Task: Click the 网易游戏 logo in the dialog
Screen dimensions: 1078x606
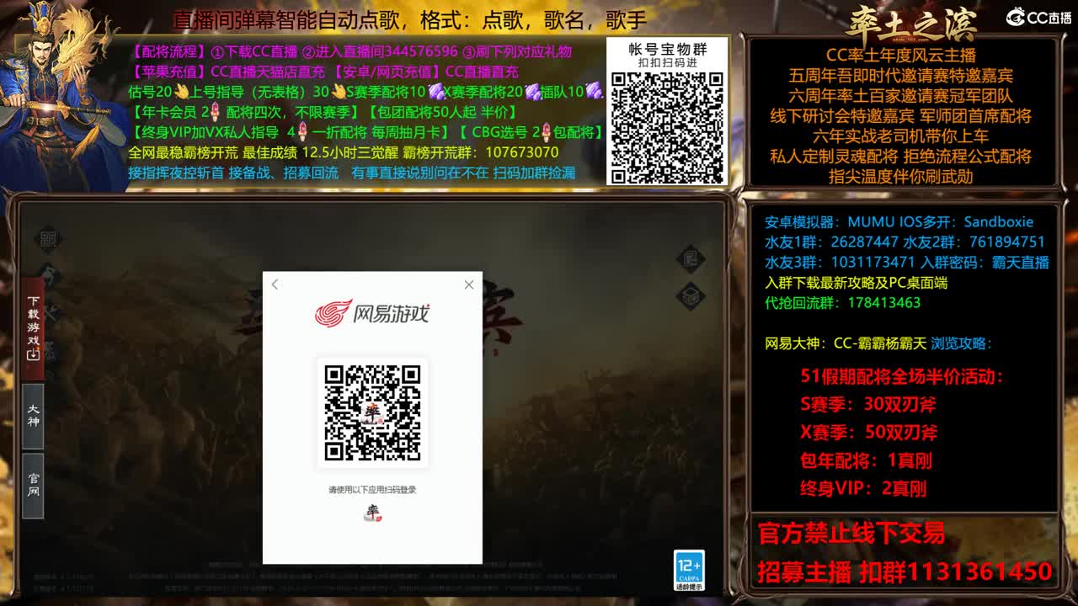Action: (x=372, y=313)
